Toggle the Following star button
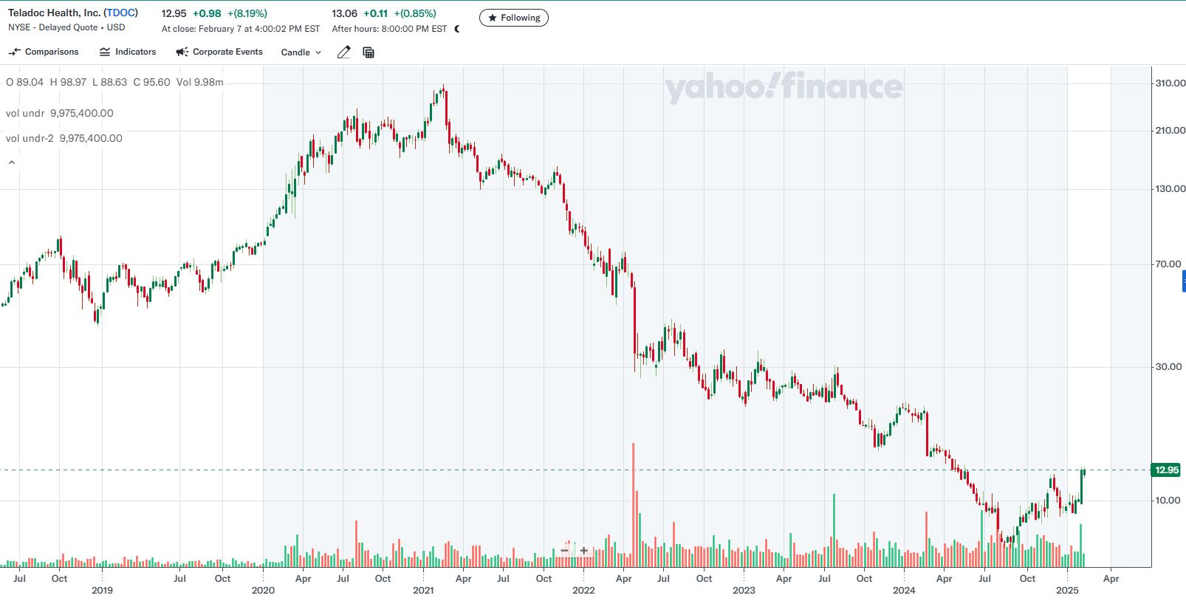 pos(514,18)
